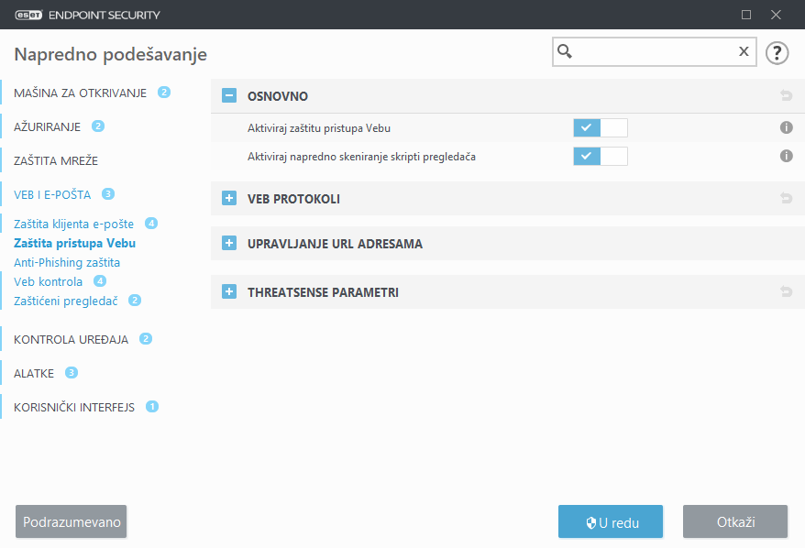Click the Podrazumevano button
805x548 pixels.
pos(72,521)
